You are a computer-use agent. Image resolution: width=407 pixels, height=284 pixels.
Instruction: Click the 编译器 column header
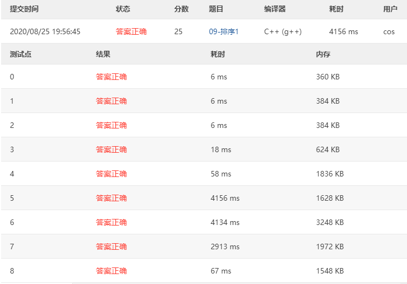275,9
